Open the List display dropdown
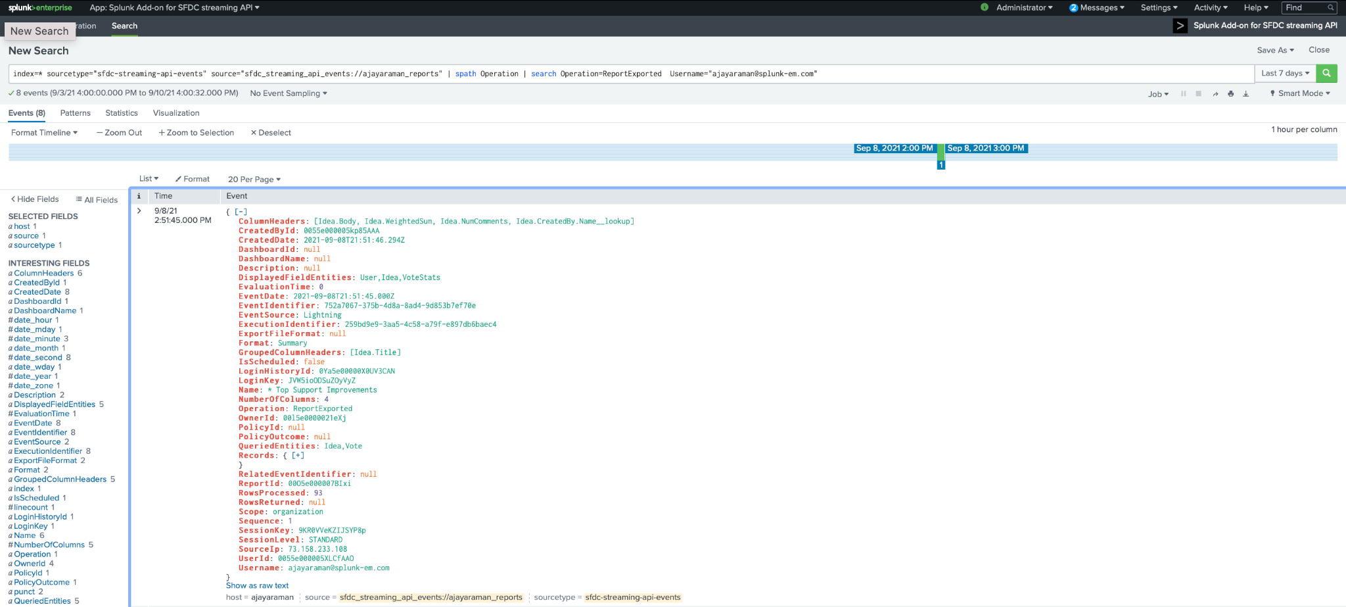1346x607 pixels. (x=149, y=179)
